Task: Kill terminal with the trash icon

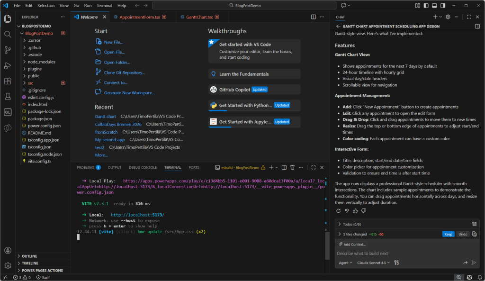Action: [292, 167]
